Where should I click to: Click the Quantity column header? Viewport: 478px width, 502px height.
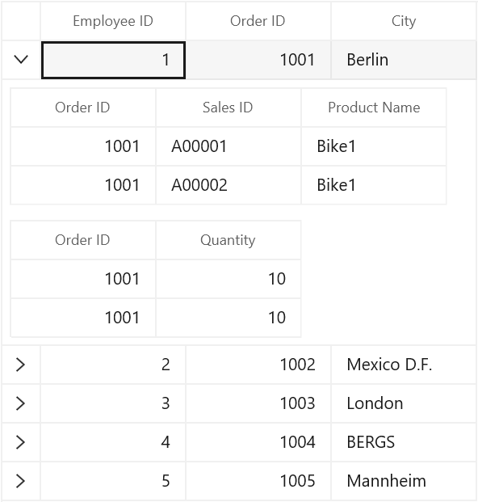[228, 240]
